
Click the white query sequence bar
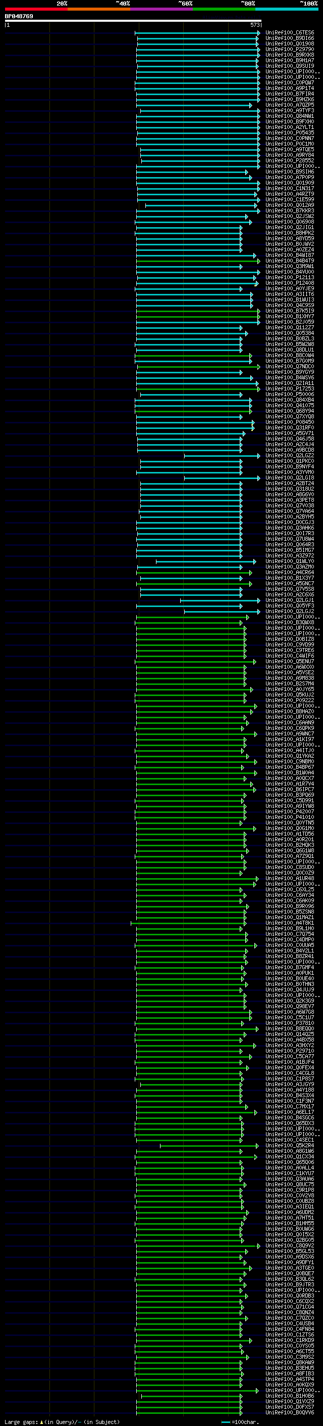coord(133,21)
